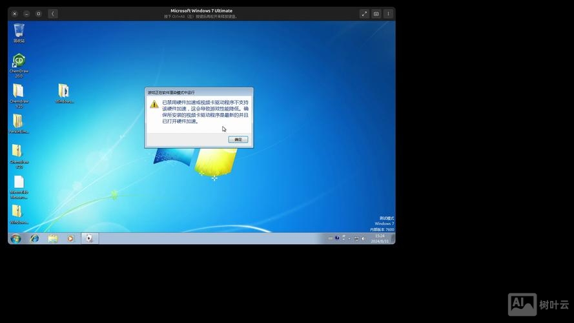Open the keyboard shortcuts button in the header
The image size is (574, 323).
[376, 14]
